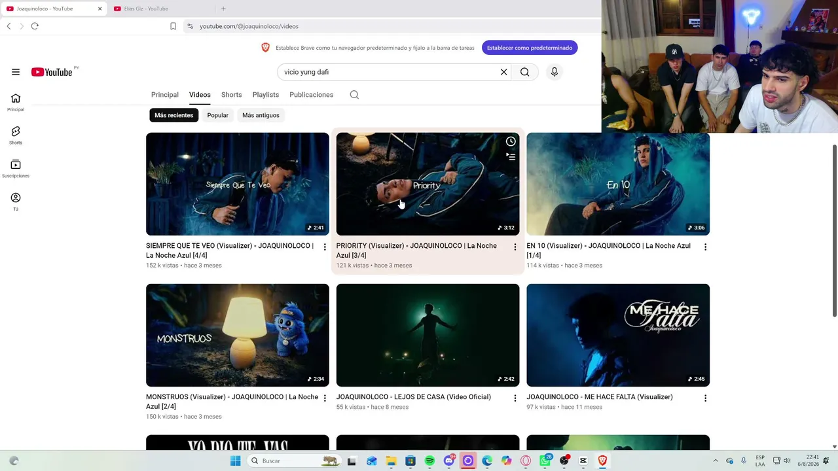Go back in the browser
The image size is (838, 471).
pyautogui.click(x=9, y=26)
